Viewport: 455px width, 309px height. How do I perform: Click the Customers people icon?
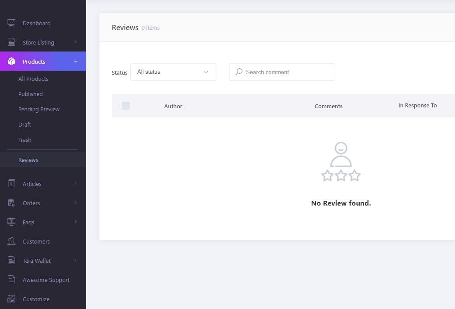tap(11, 241)
